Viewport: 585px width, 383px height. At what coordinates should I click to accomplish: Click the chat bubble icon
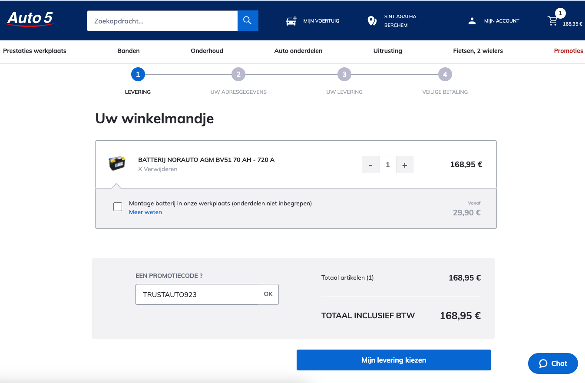543,363
